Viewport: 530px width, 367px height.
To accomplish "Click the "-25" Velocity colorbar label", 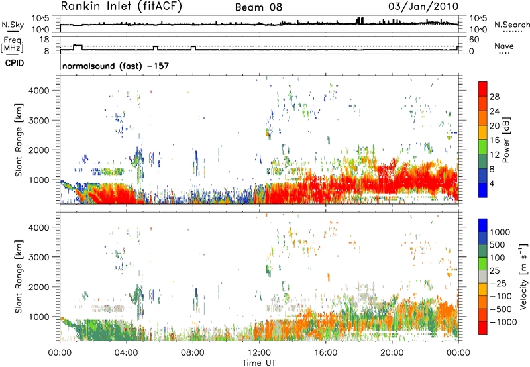I will tap(498, 283).
